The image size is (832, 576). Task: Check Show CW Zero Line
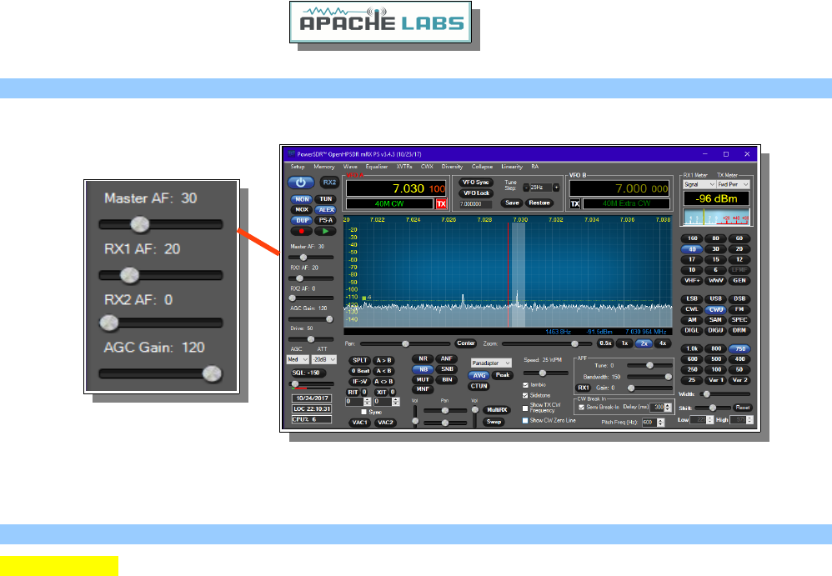(525, 421)
